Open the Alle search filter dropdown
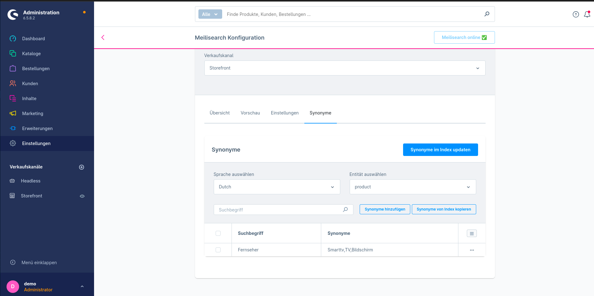Screen dimensions: 594x296 coord(210,14)
